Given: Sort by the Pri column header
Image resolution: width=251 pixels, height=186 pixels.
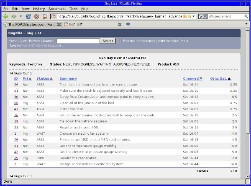Looking at the screenshot, I should [x=27, y=78].
